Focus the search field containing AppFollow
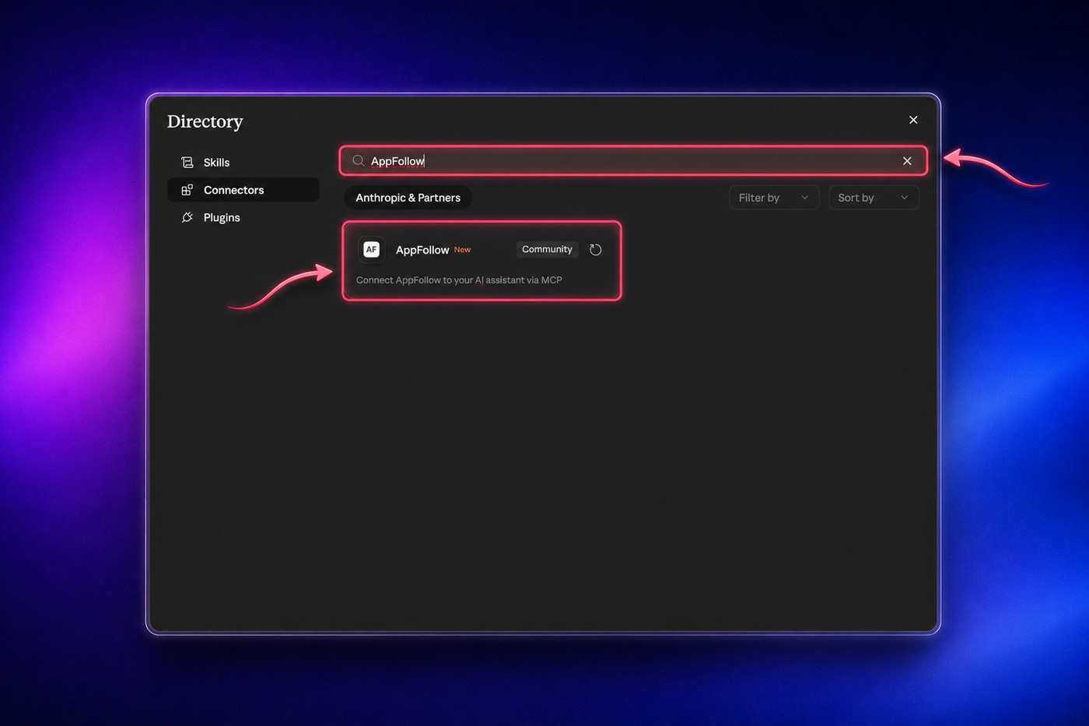The height and width of the screenshot is (726, 1089). pyautogui.click(x=633, y=160)
